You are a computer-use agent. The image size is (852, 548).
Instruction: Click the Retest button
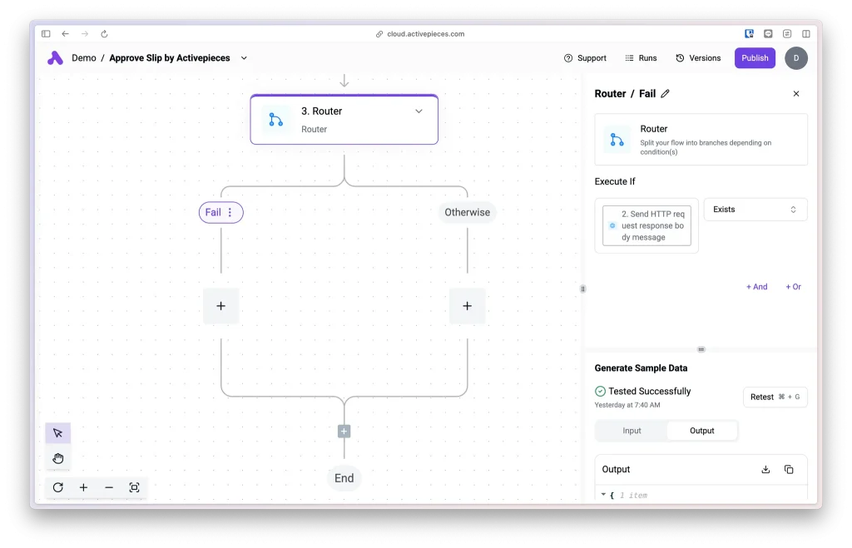[775, 397]
